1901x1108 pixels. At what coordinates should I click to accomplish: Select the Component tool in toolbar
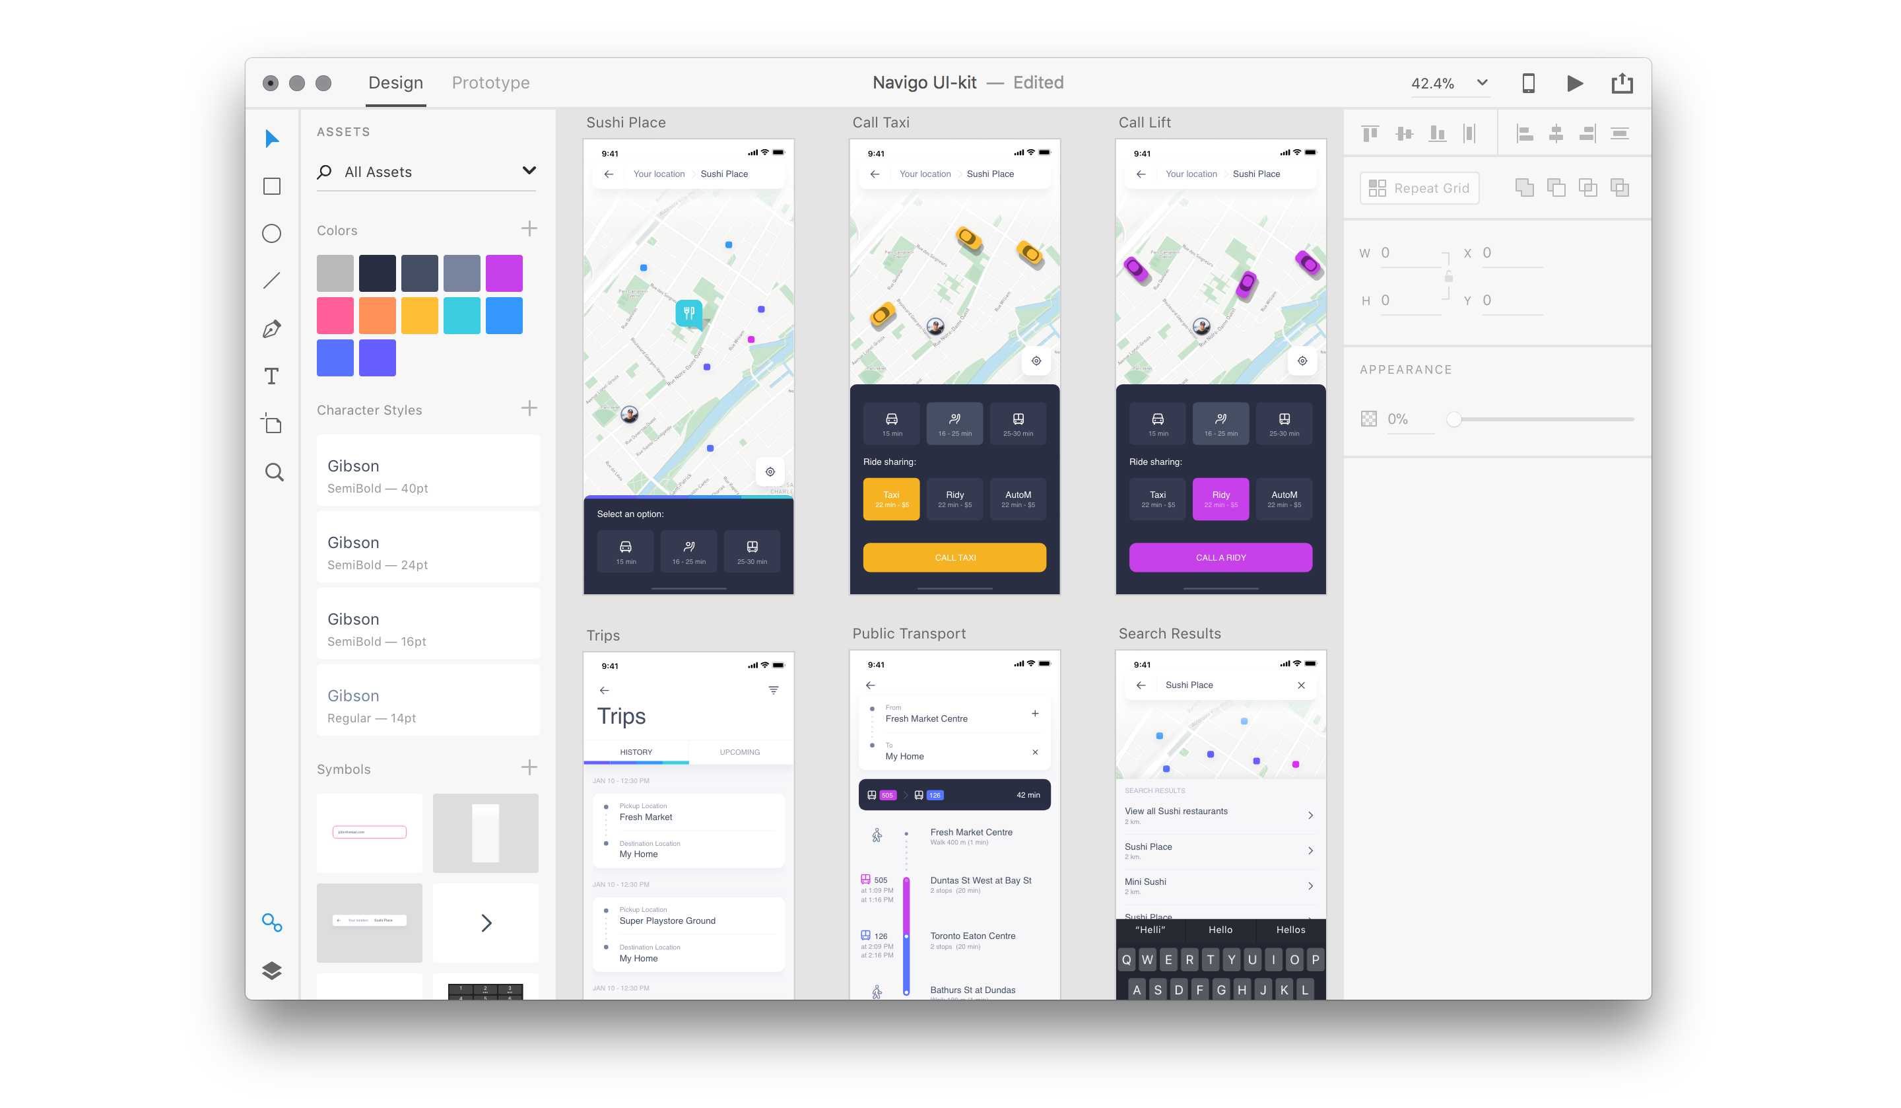coord(273,920)
